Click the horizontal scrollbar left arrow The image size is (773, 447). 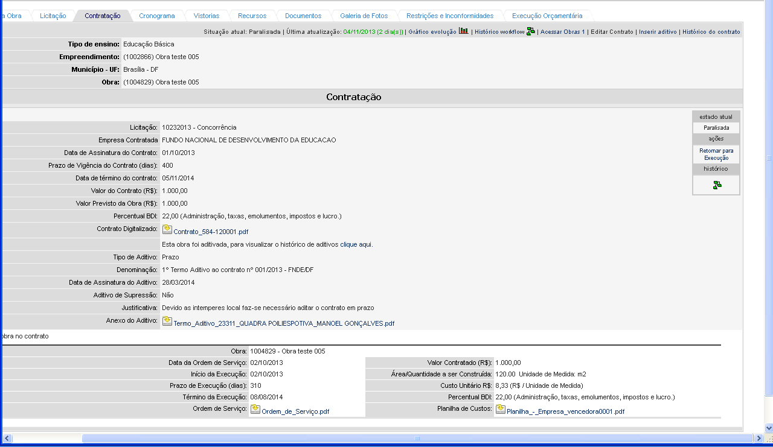click(7, 438)
